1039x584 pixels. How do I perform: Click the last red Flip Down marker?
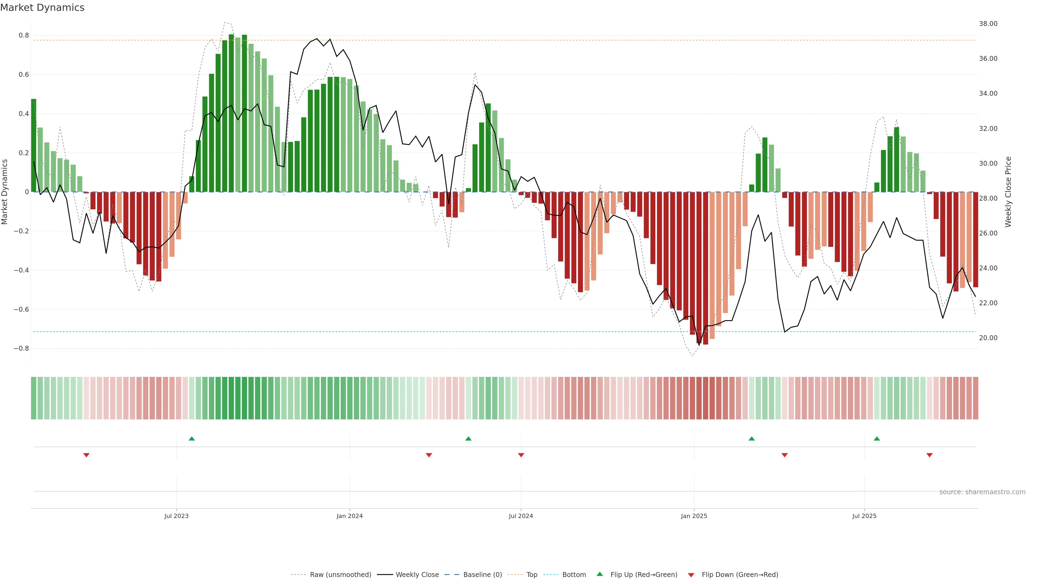coord(930,455)
